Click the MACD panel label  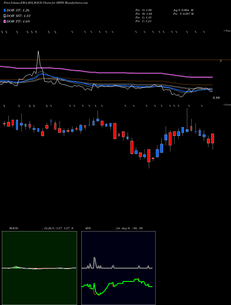[13, 228]
